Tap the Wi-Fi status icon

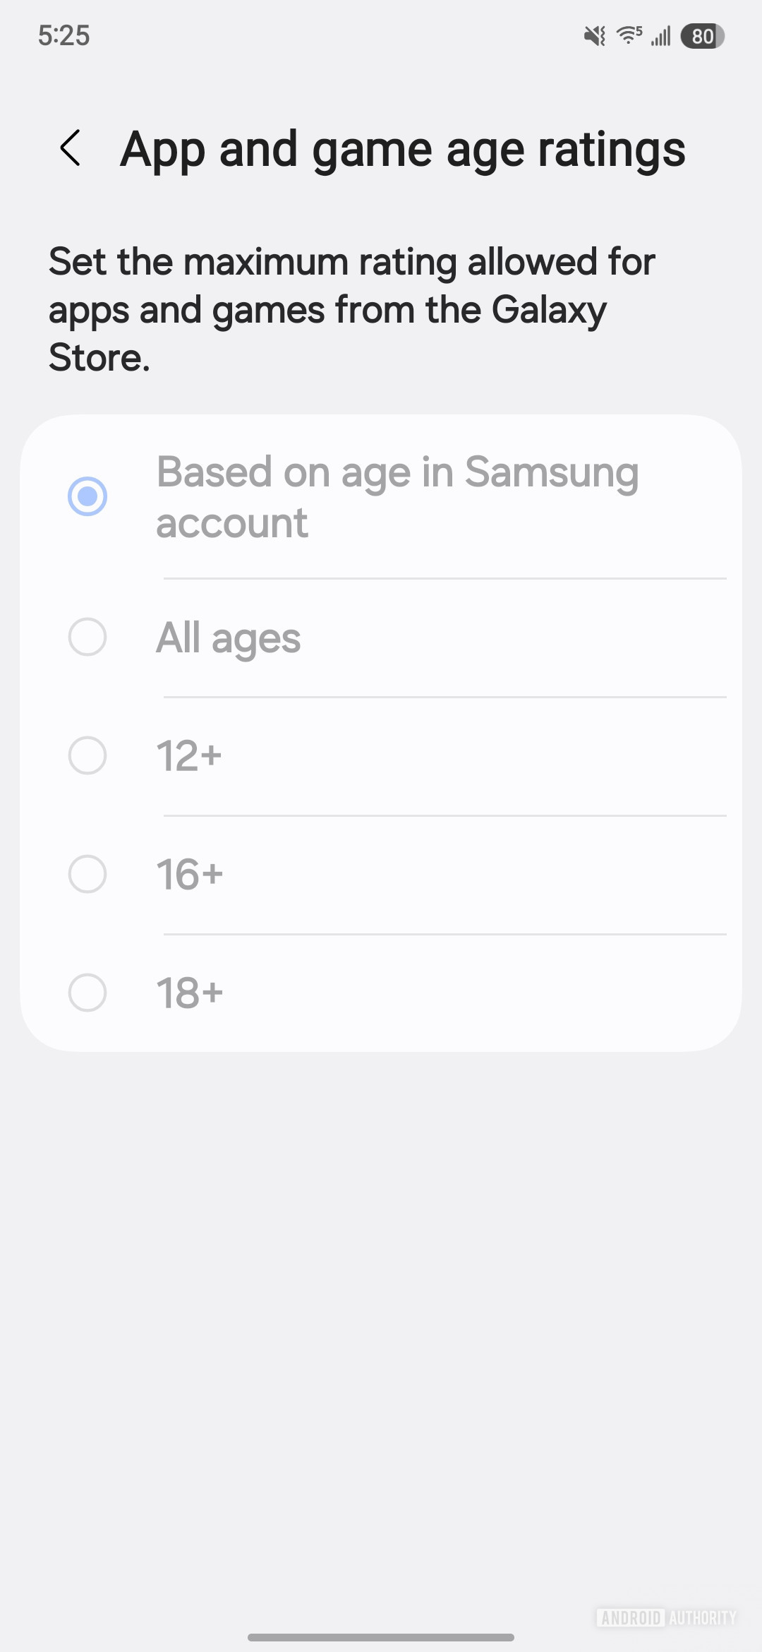point(629,35)
